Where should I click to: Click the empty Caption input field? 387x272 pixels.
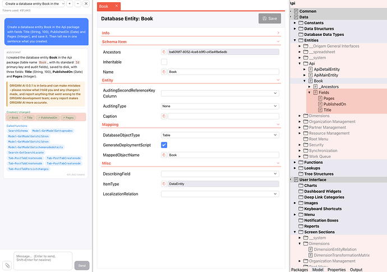point(223,116)
